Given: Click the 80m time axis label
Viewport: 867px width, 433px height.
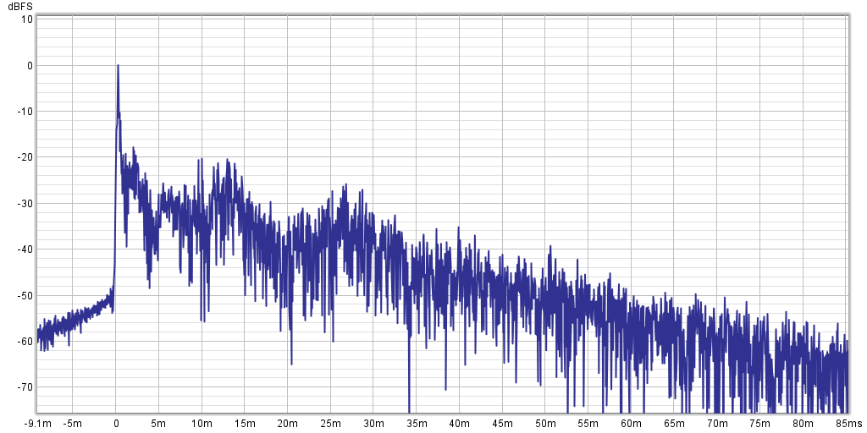Looking at the screenshot, I should tap(803, 425).
